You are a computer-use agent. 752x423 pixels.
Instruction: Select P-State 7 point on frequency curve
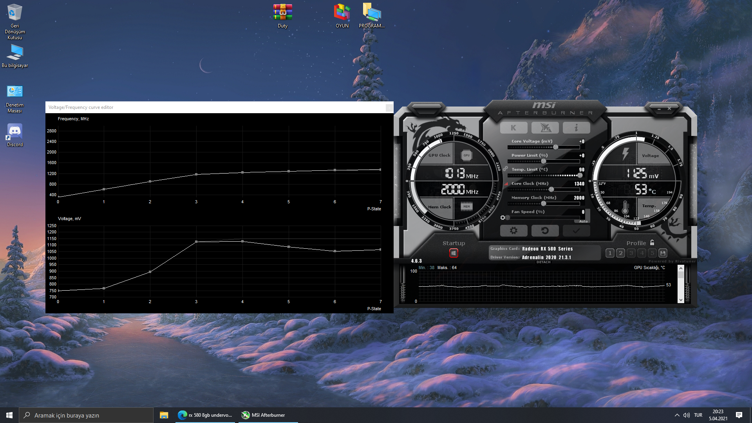point(380,170)
